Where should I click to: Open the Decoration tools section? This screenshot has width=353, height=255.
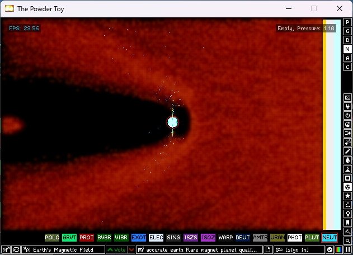coord(347,232)
